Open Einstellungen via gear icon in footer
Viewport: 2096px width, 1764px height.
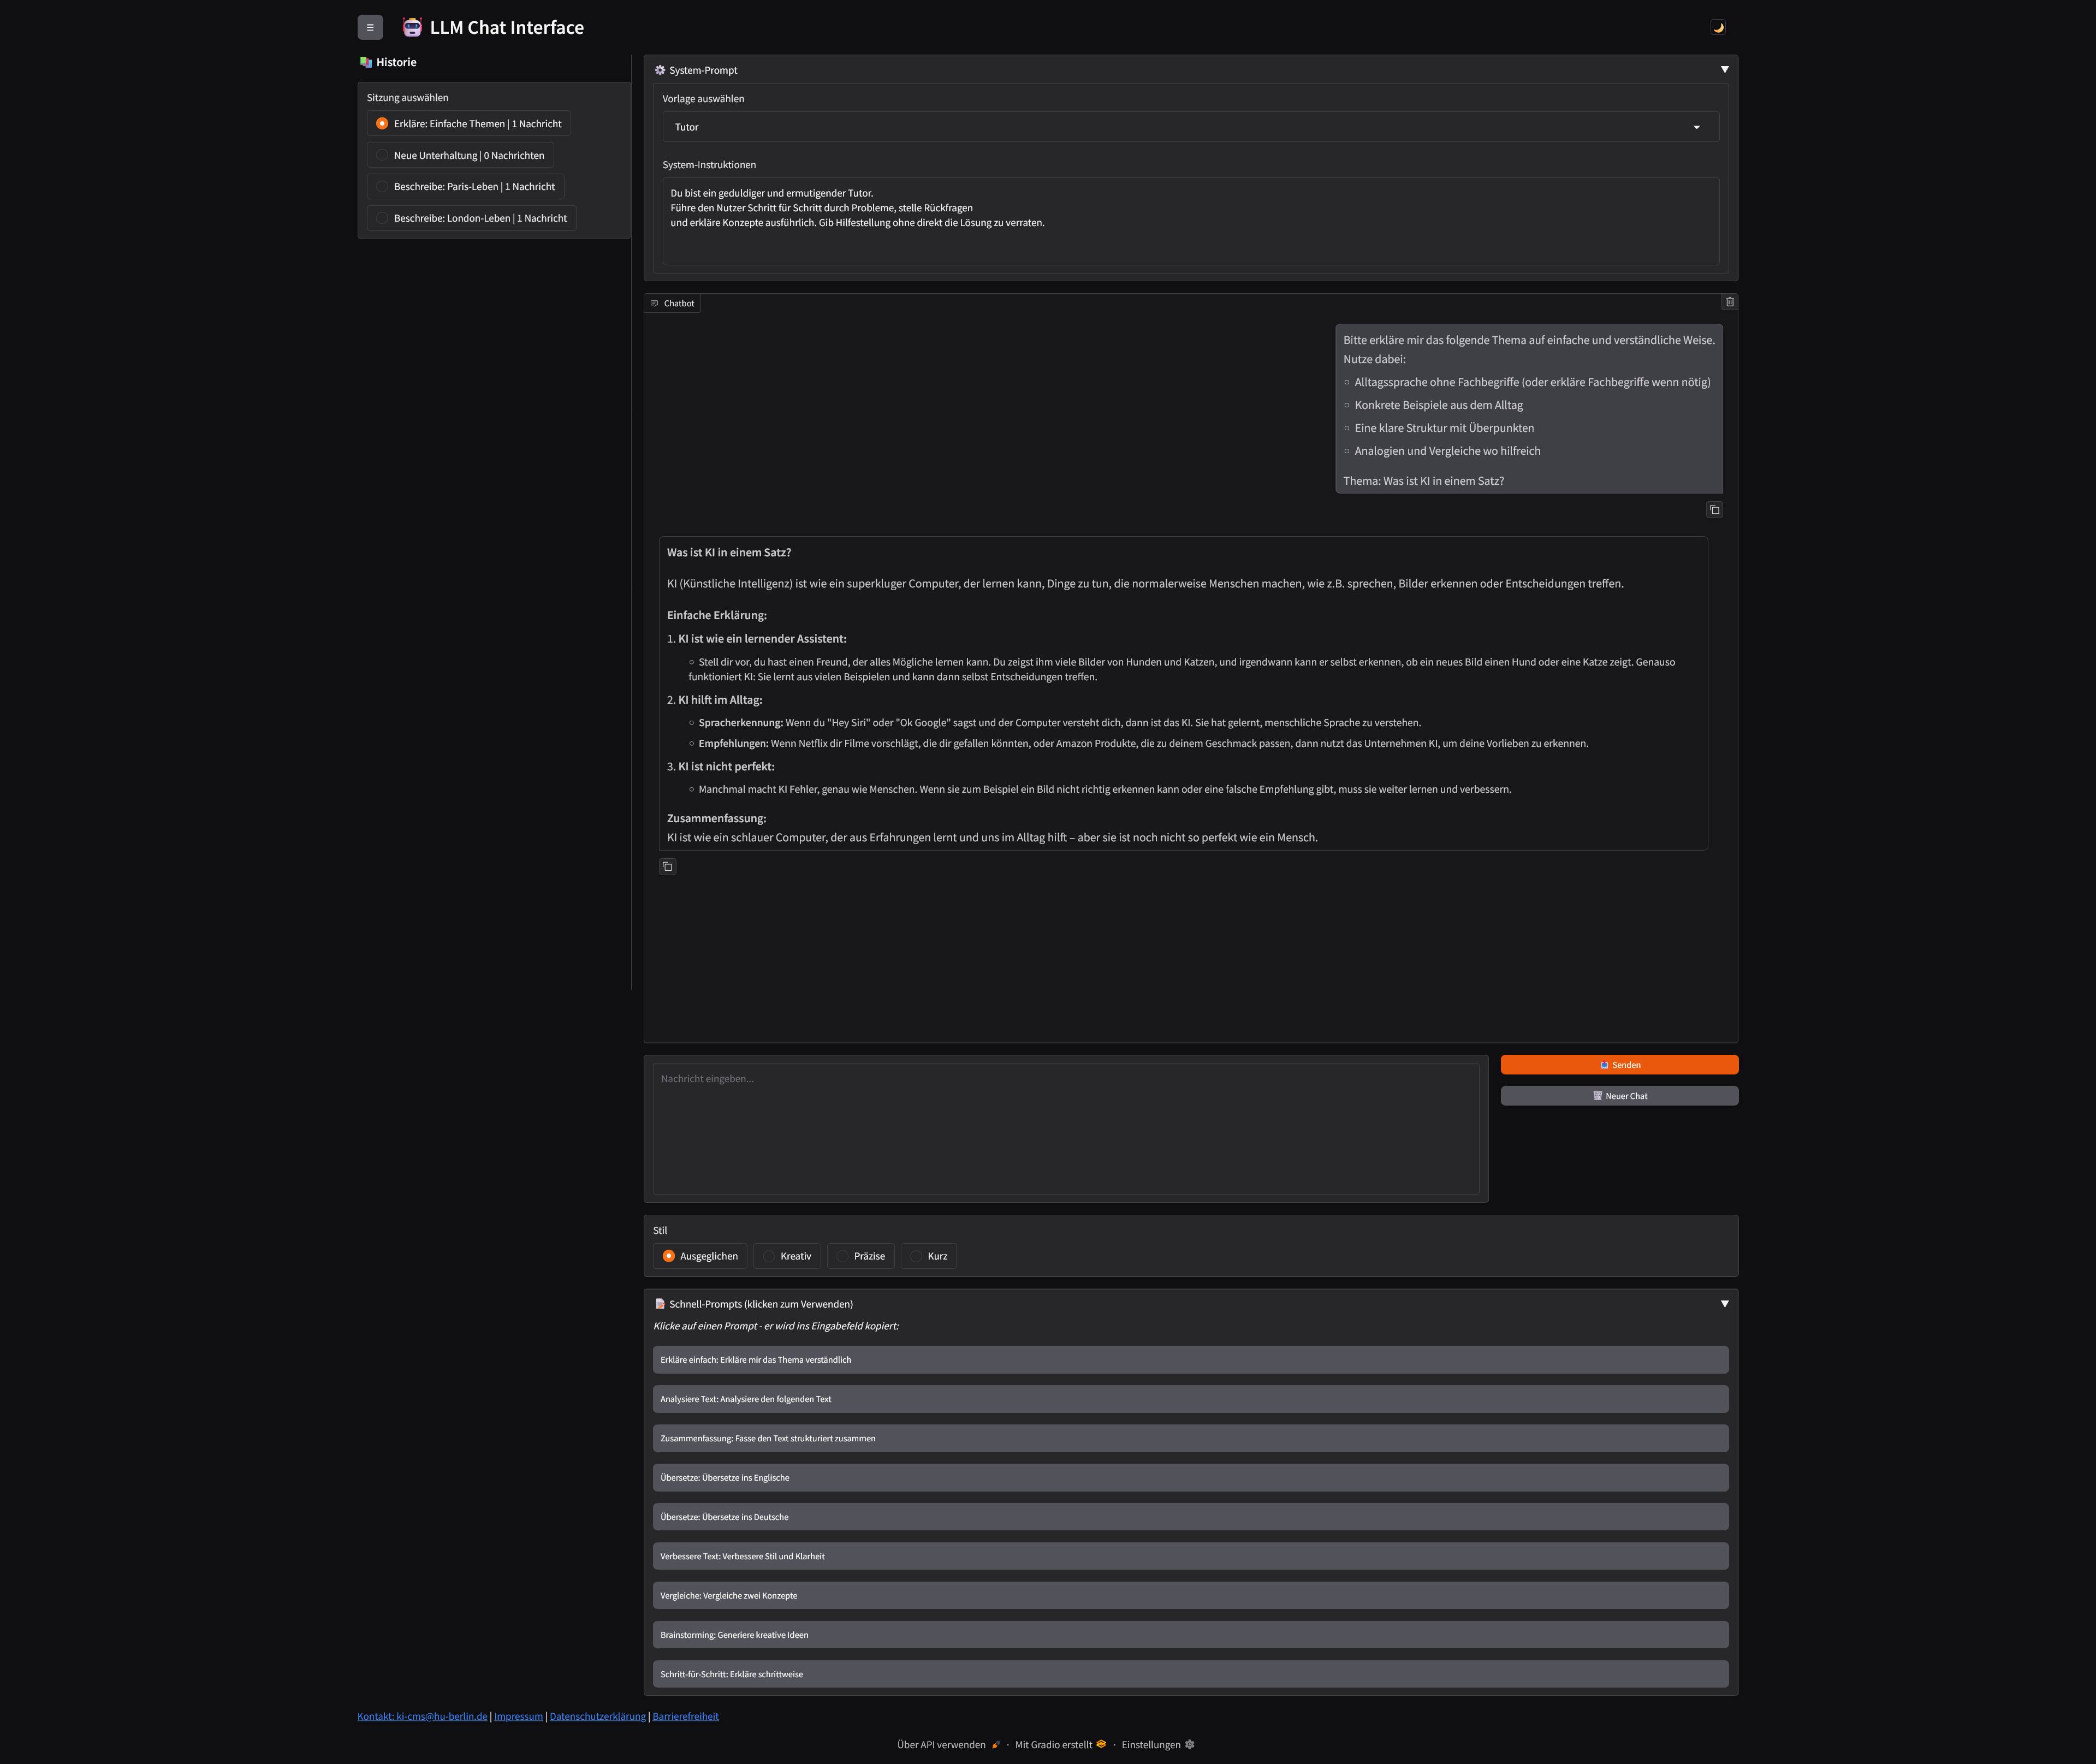[1189, 1744]
